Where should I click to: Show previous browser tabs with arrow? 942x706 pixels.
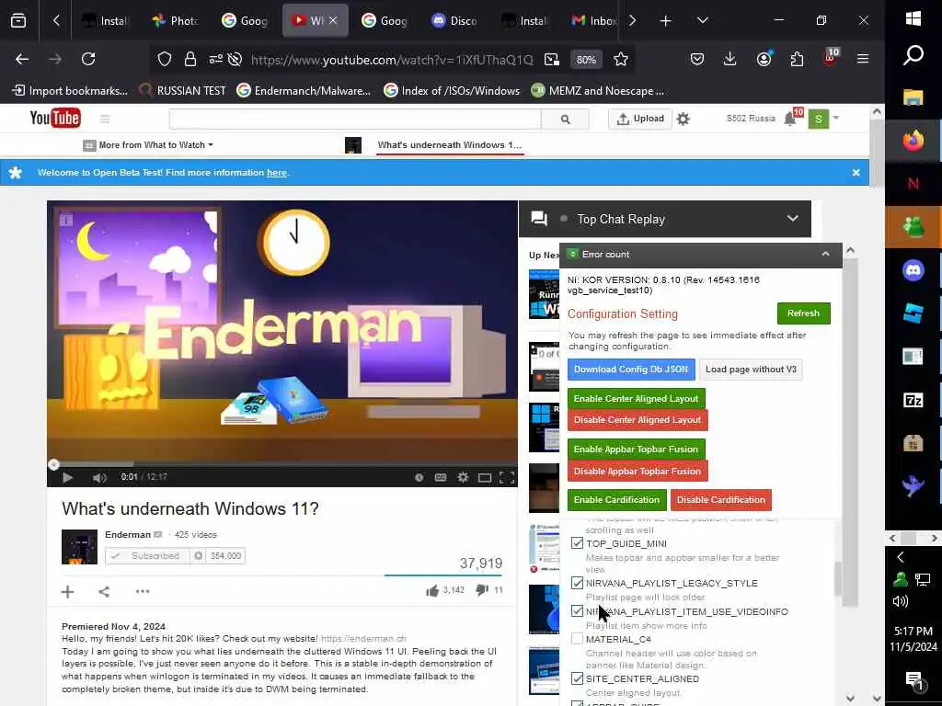(x=56, y=20)
